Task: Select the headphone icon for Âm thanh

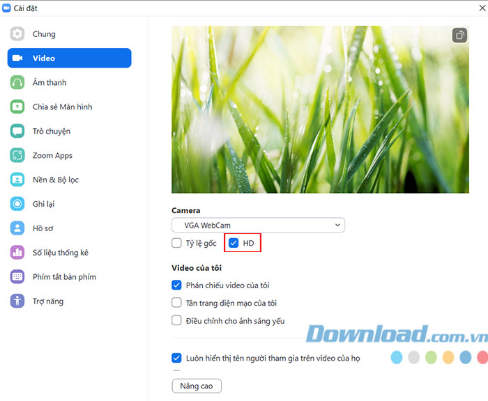Action: click(x=17, y=83)
